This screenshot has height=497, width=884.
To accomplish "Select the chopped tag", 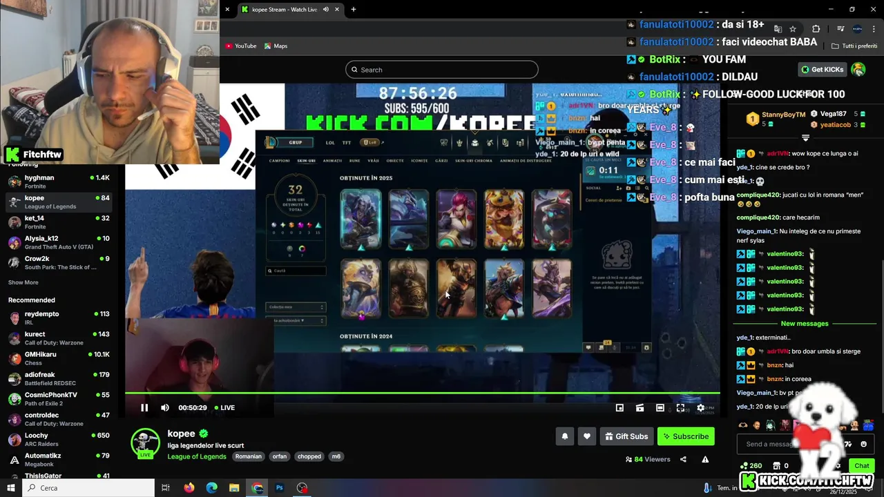I will pos(309,456).
